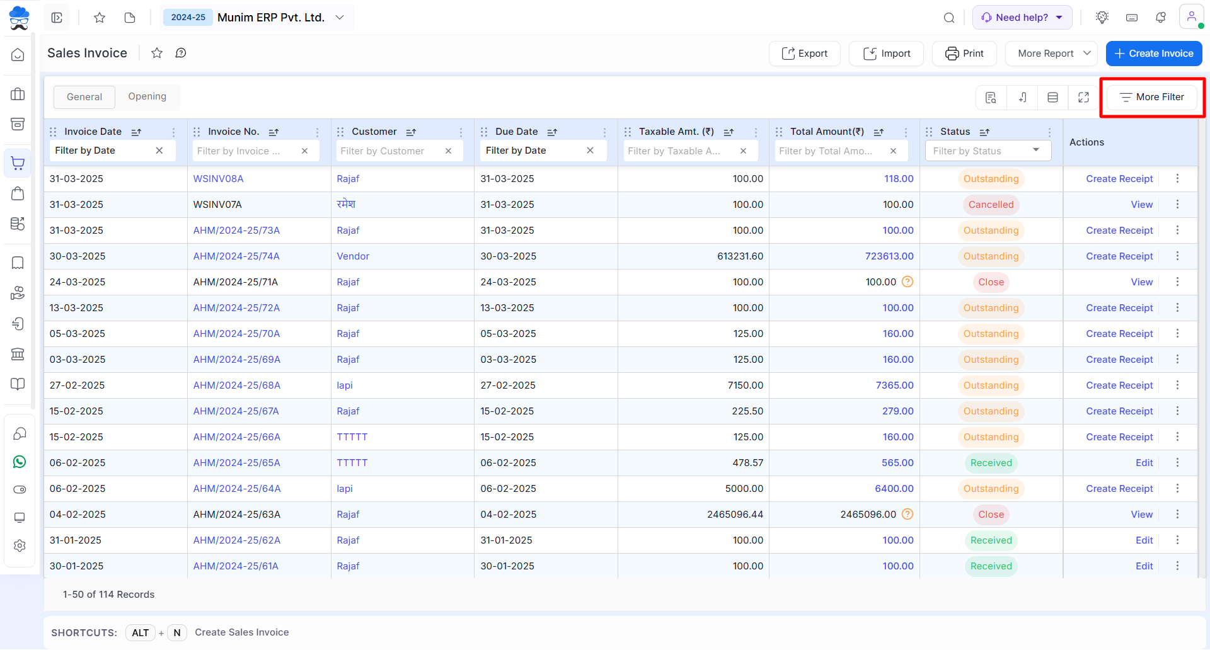The height and width of the screenshot is (650, 1210).
Task: Open Invoice Date column options menu
Action: (174, 132)
